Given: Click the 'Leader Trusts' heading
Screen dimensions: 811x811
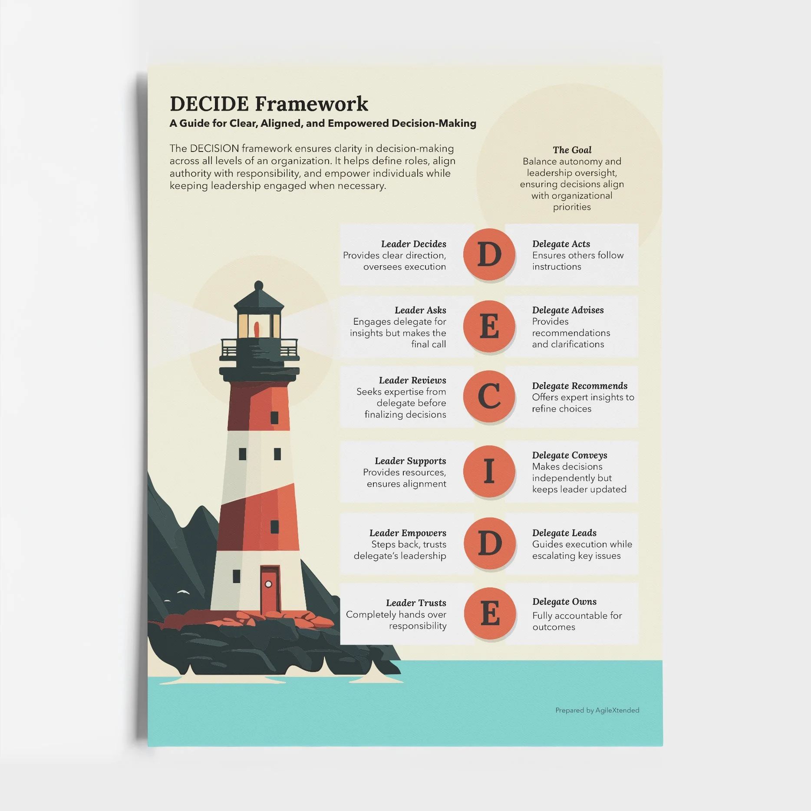Looking at the screenshot, I should [416, 603].
